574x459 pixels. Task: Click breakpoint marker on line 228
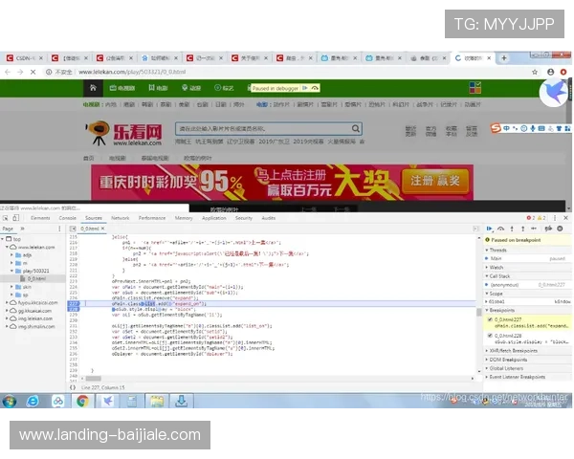click(x=74, y=309)
